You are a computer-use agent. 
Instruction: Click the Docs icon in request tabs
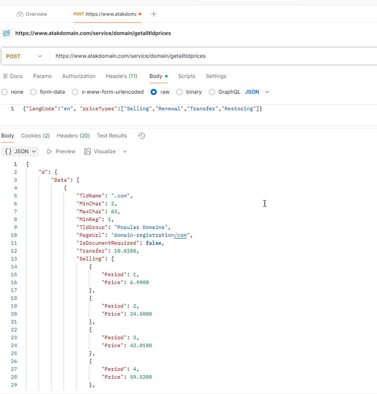(x=5, y=76)
